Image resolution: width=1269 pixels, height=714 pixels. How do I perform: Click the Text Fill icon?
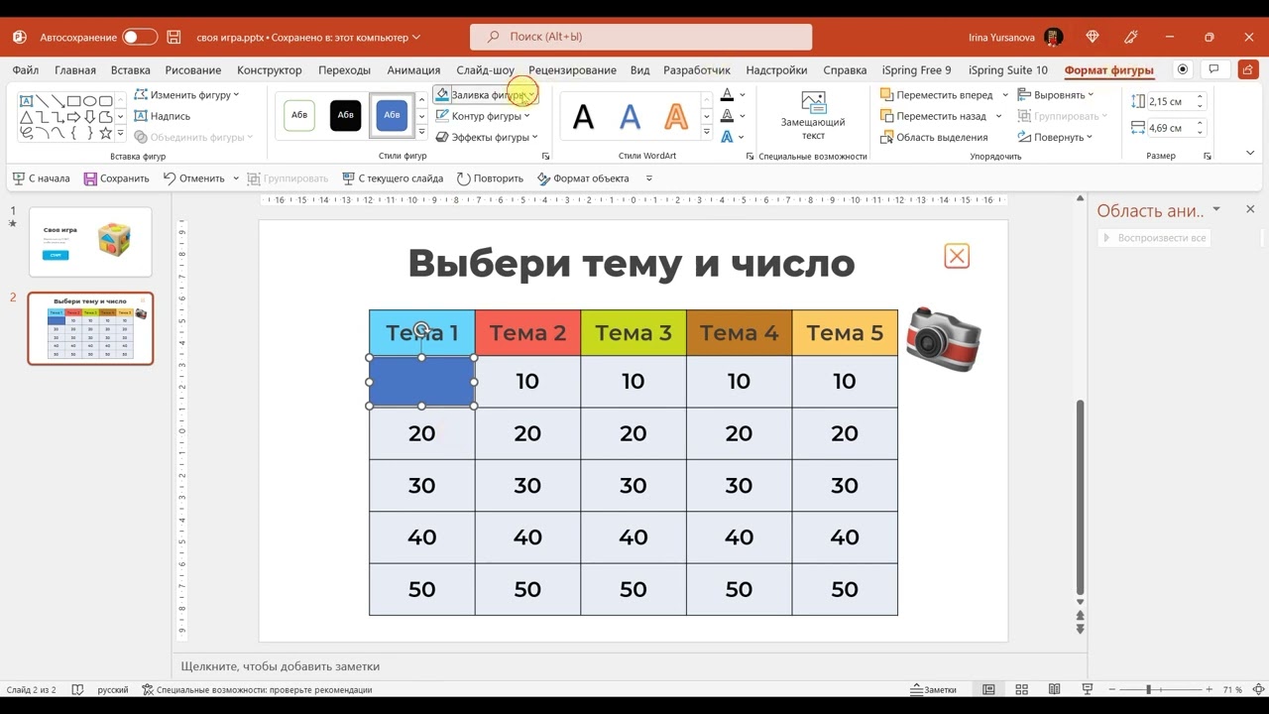728,95
